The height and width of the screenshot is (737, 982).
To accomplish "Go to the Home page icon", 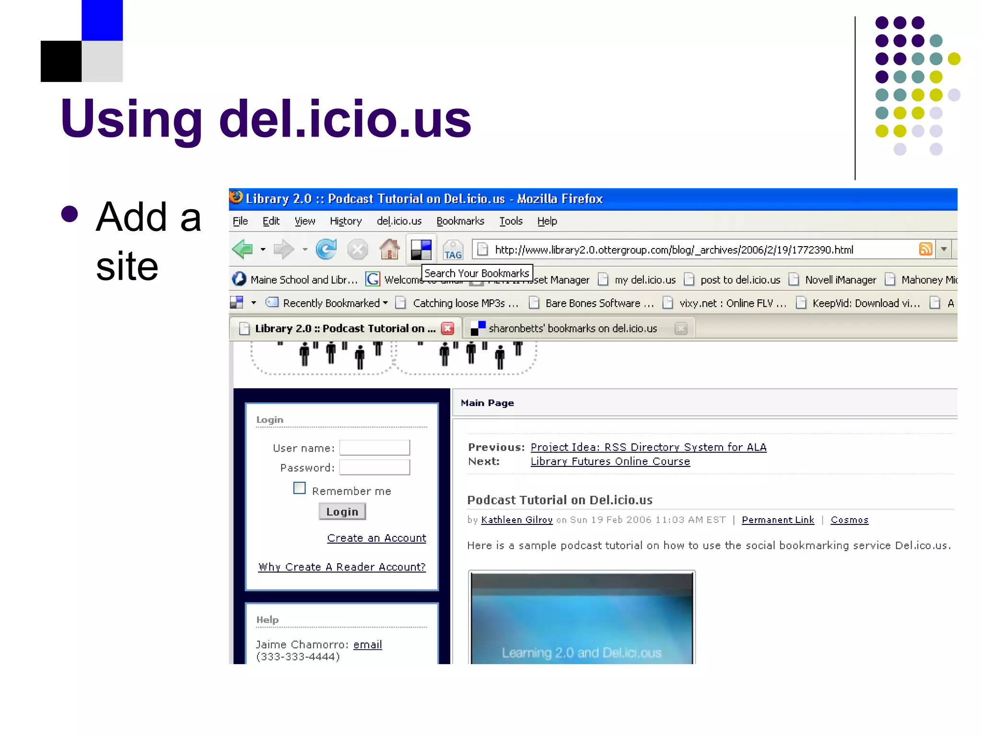I will pyautogui.click(x=389, y=249).
